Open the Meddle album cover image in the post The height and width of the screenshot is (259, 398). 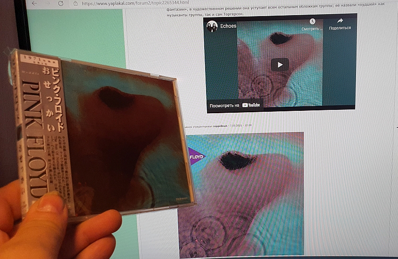point(241,195)
